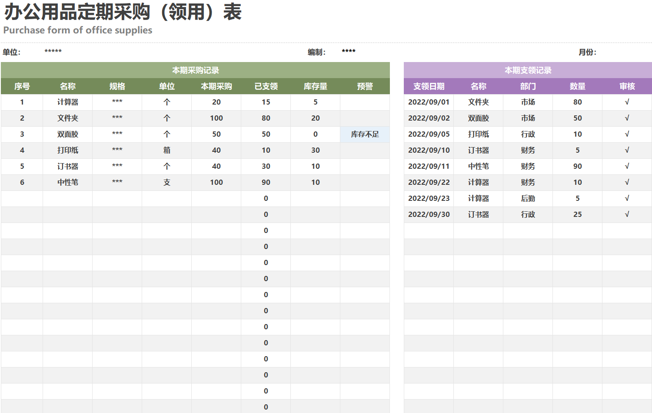Click the 编制 asterisk value field
Screen dimensions: 652x413
349,52
